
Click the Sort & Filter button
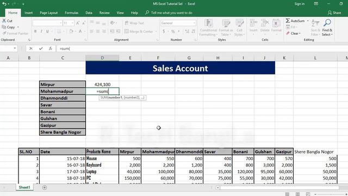click(x=315, y=28)
